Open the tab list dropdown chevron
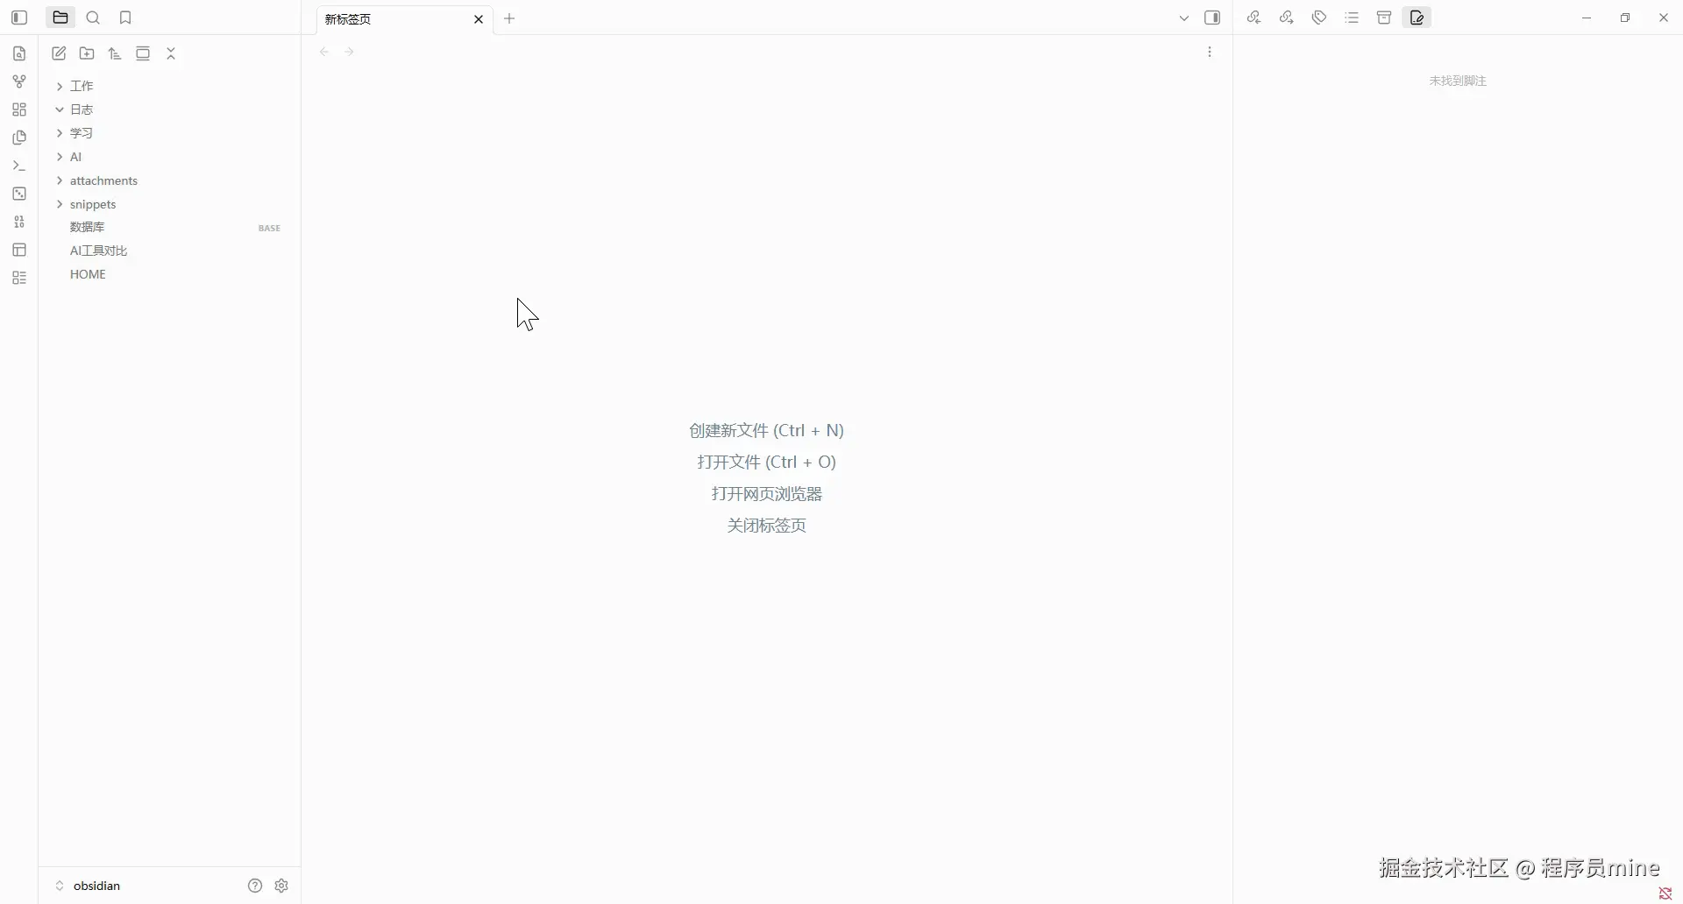The height and width of the screenshot is (904, 1683). pyautogui.click(x=1184, y=18)
